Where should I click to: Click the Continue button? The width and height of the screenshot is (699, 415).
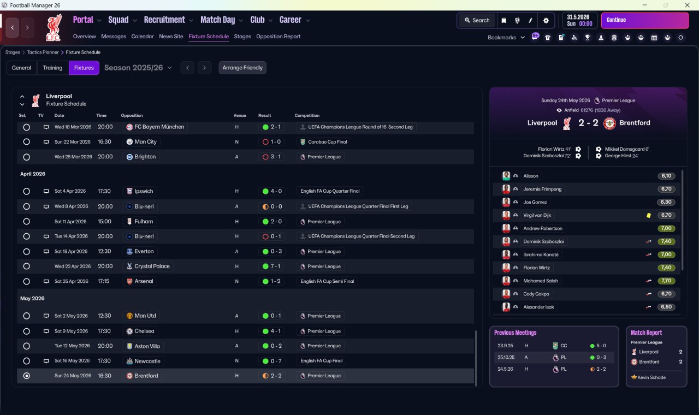click(645, 20)
